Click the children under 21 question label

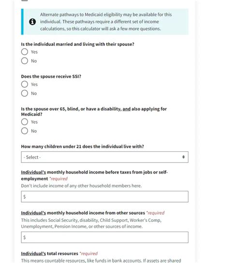pos(83,146)
